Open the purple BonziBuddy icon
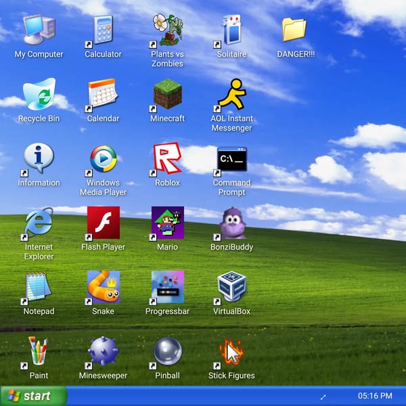The width and height of the screenshot is (406, 406). (x=232, y=223)
